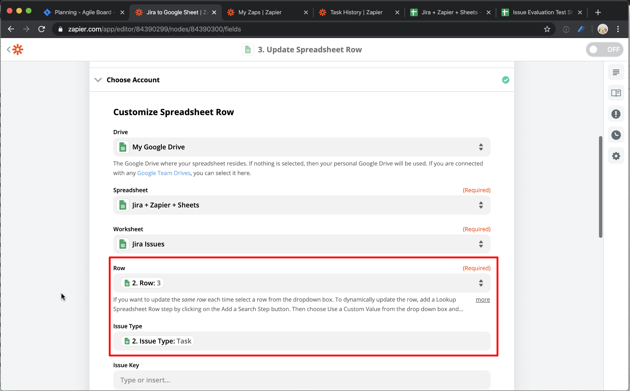
Task: Click the Zapier logo back button
Action: pyautogui.click(x=15, y=50)
